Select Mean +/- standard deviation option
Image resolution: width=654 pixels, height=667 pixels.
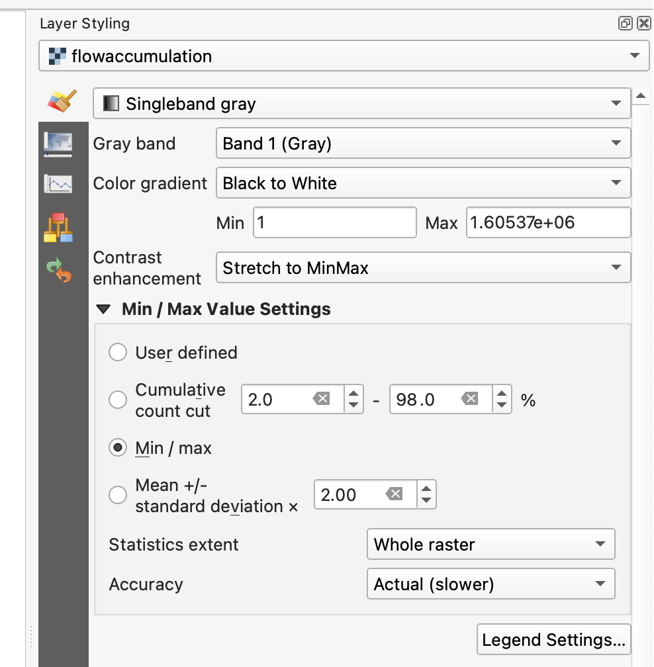click(118, 495)
